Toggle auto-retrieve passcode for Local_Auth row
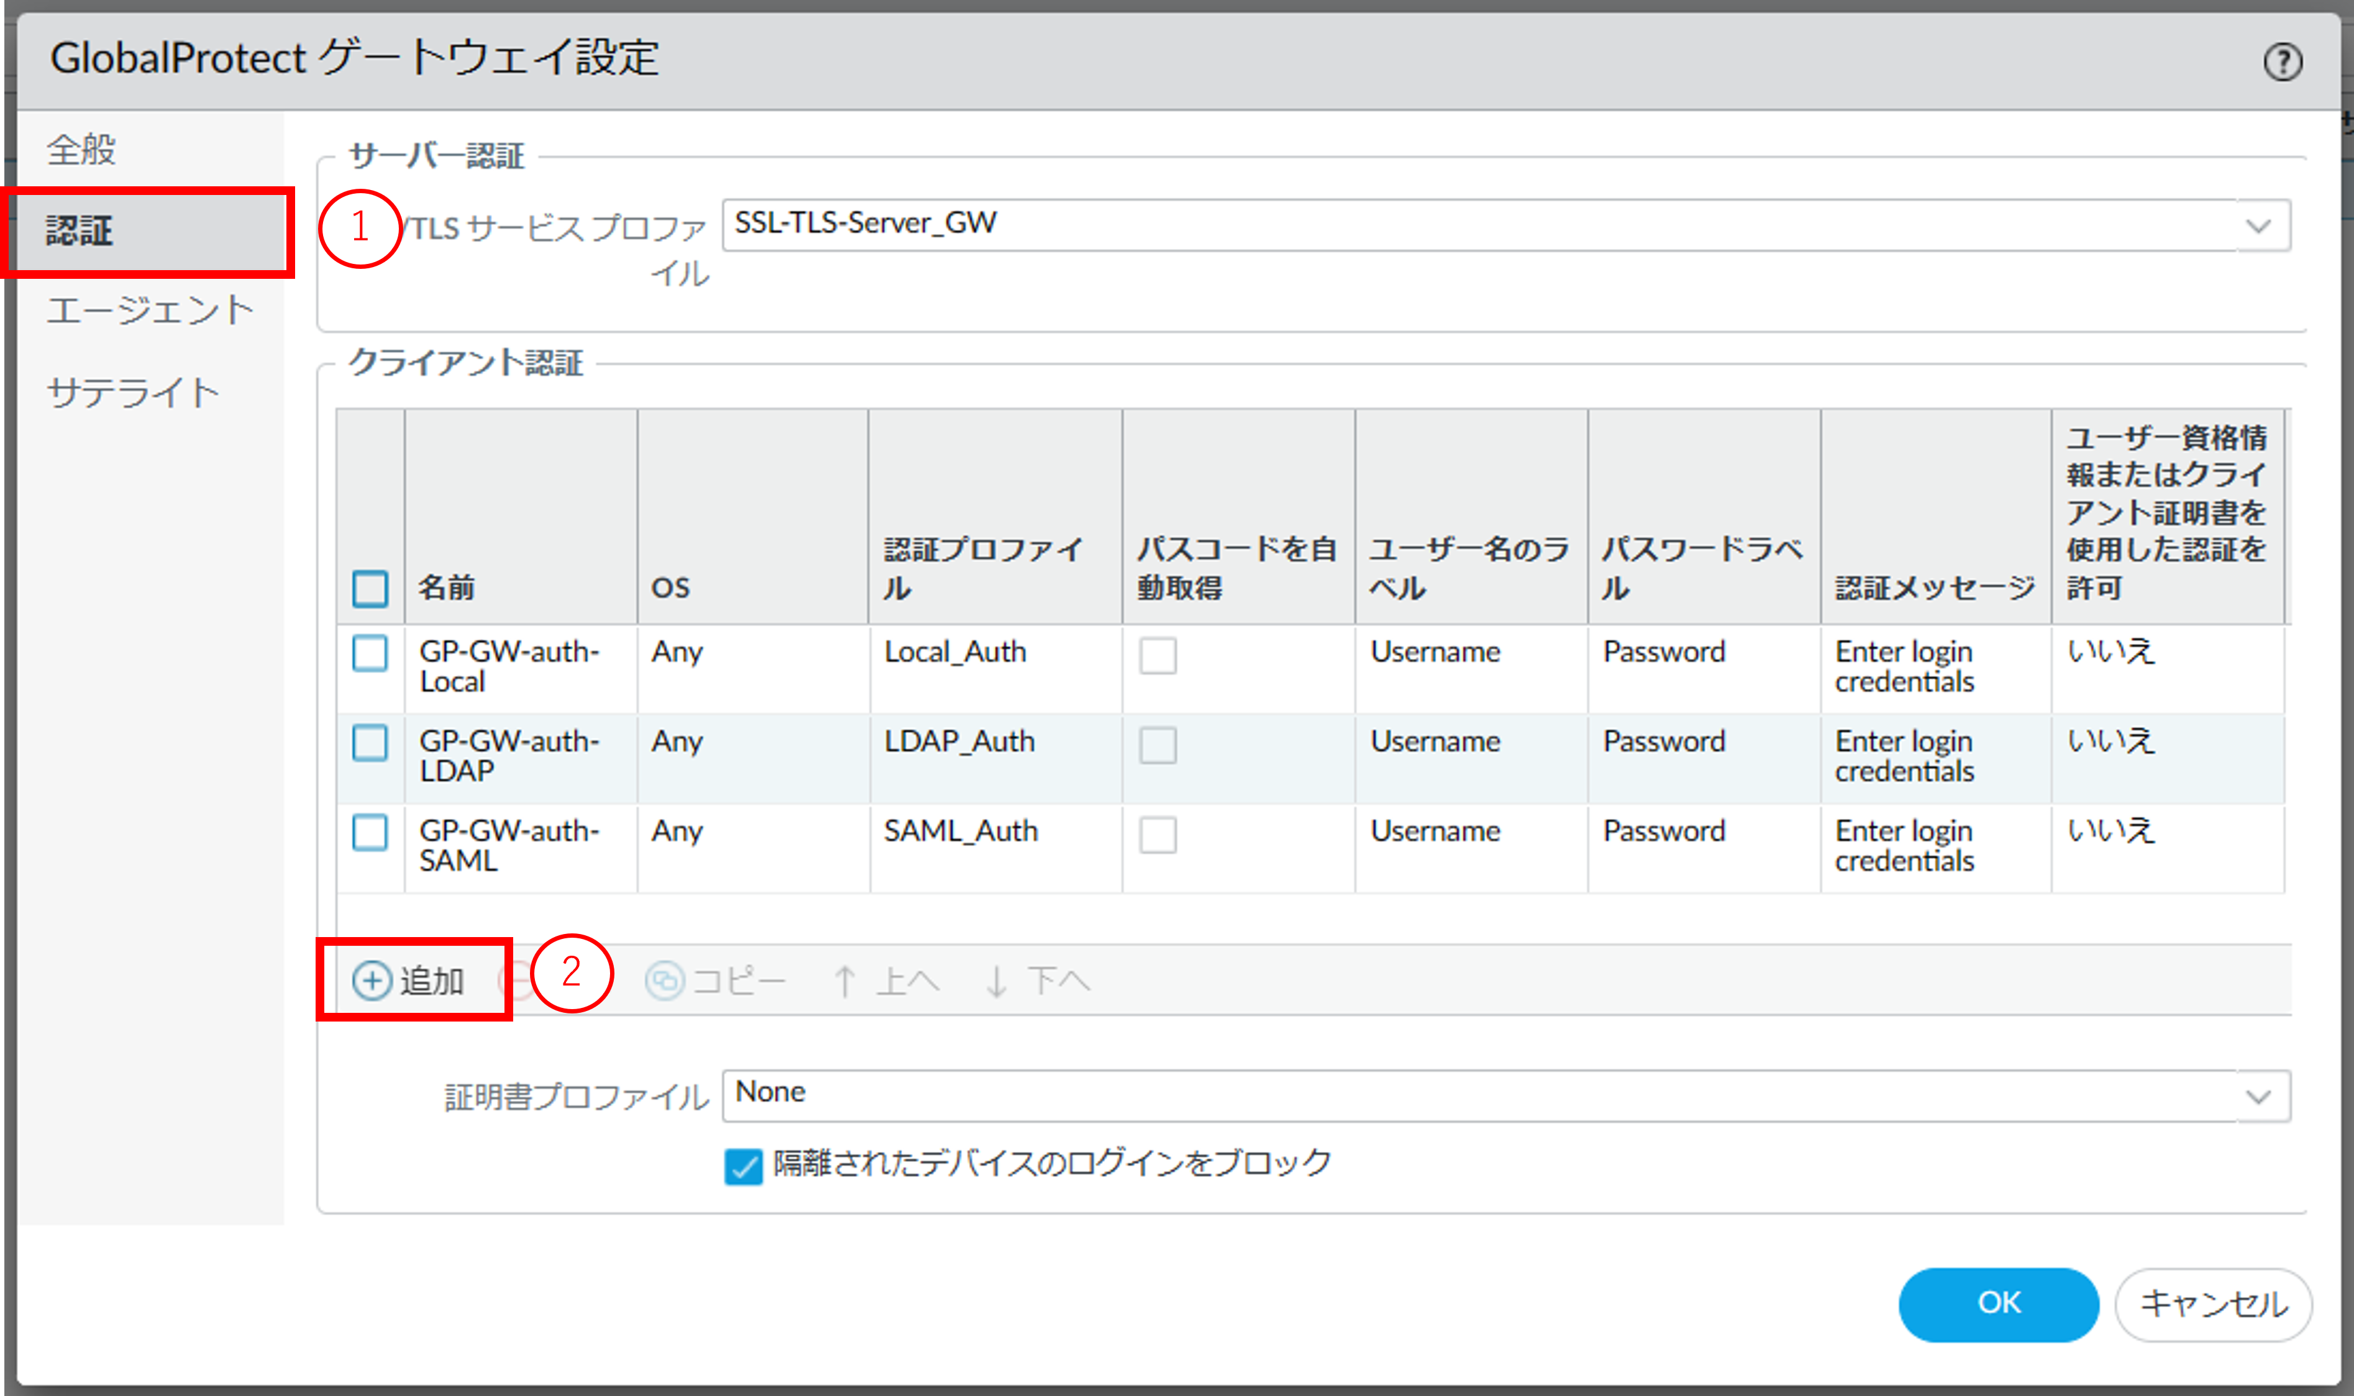2354x1396 pixels. coord(1157,655)
